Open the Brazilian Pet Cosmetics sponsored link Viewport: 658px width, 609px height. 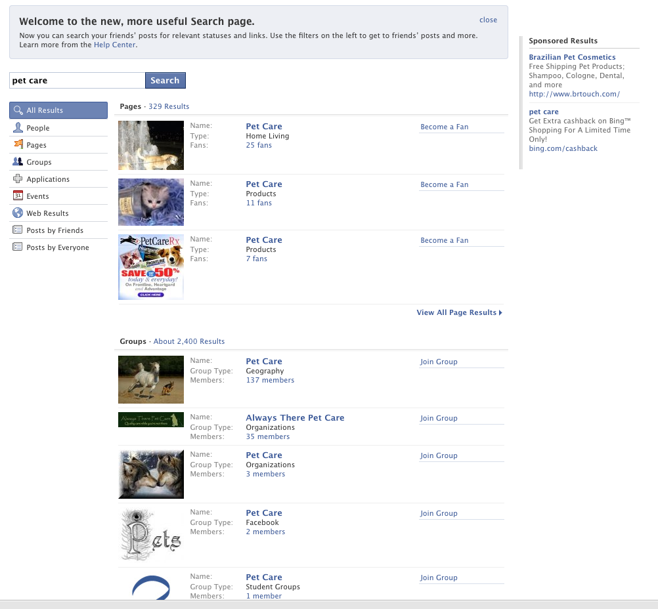click(x=572, y=57)
